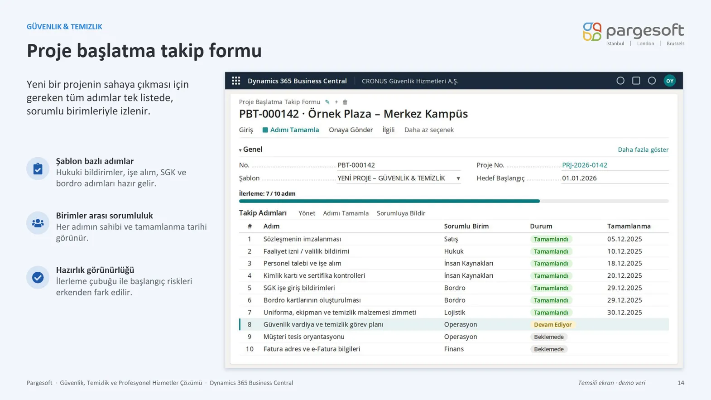
Task: Open Yönet in Takip Adımları
Action: pos(307,213)
